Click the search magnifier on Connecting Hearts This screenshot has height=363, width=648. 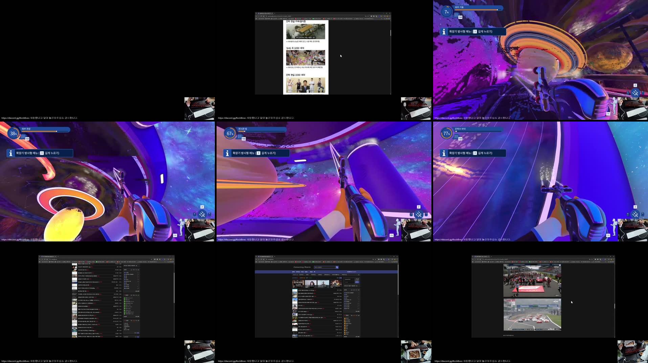pyautogui.click(x=337, y=267)
